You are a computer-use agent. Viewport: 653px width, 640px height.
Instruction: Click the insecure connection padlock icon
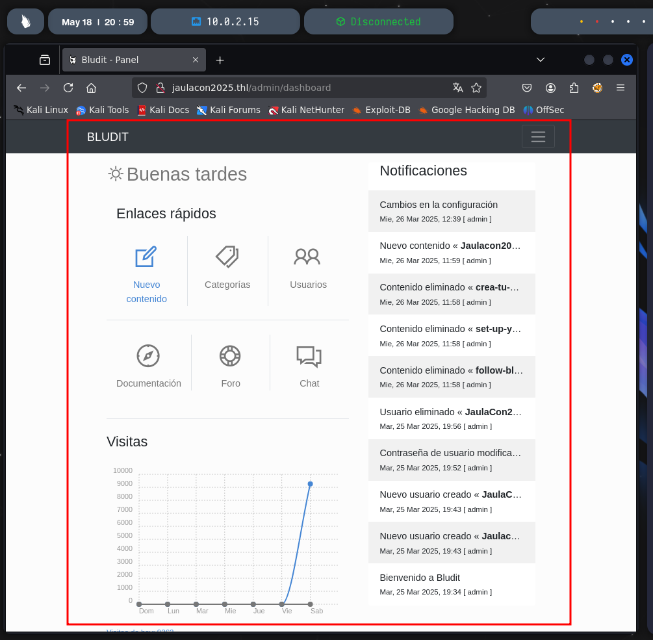[x=160, y=88]
